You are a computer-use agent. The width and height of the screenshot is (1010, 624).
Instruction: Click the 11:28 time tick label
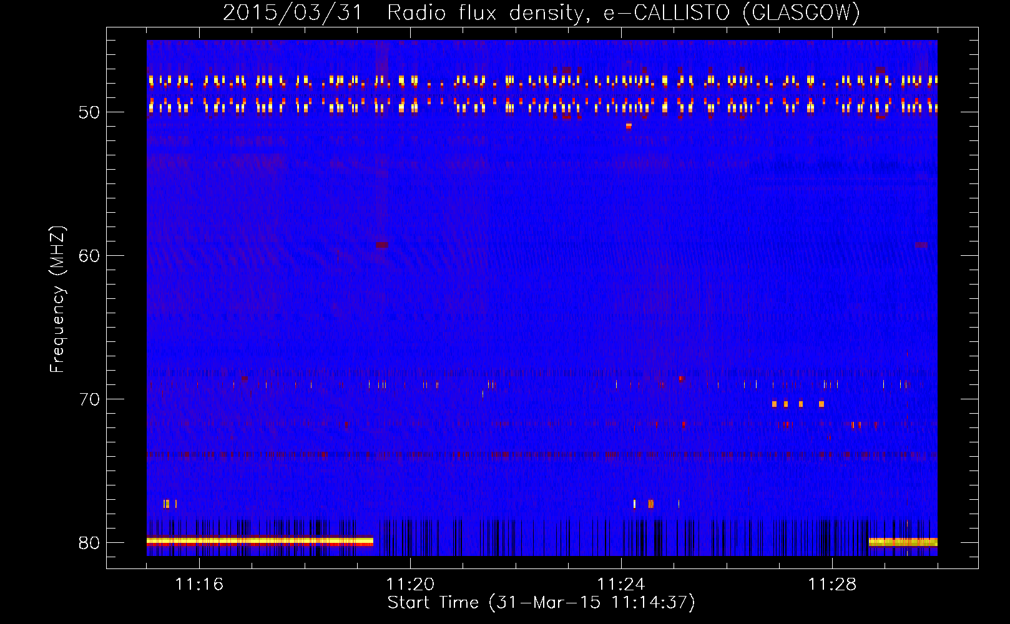(x=832, y=584)
